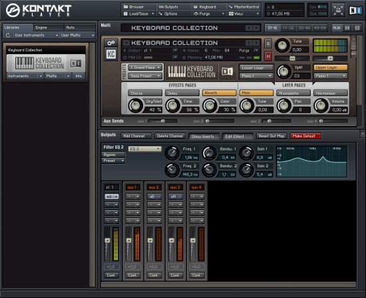Viewport: 366px width, 298px height.
Task: Open the Delay effects page
Action: pyautogui.click(x=182, y=93)
